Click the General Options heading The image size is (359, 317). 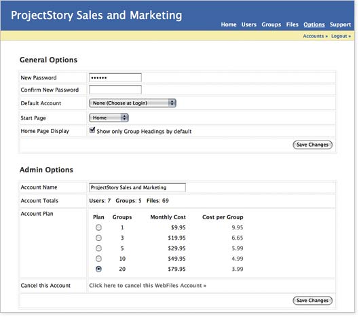coord(48,60)
